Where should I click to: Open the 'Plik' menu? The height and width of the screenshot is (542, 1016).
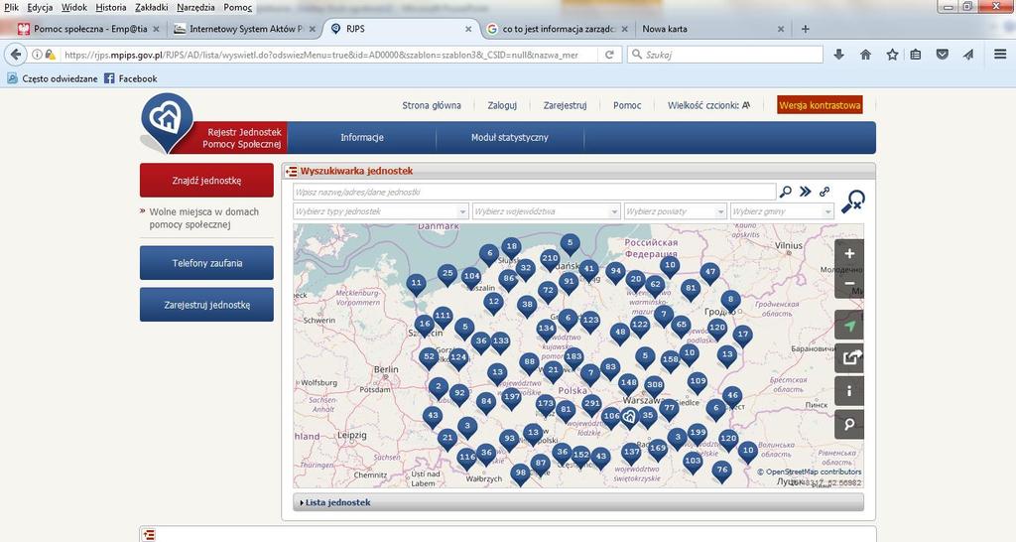click(x=11, y=7)
